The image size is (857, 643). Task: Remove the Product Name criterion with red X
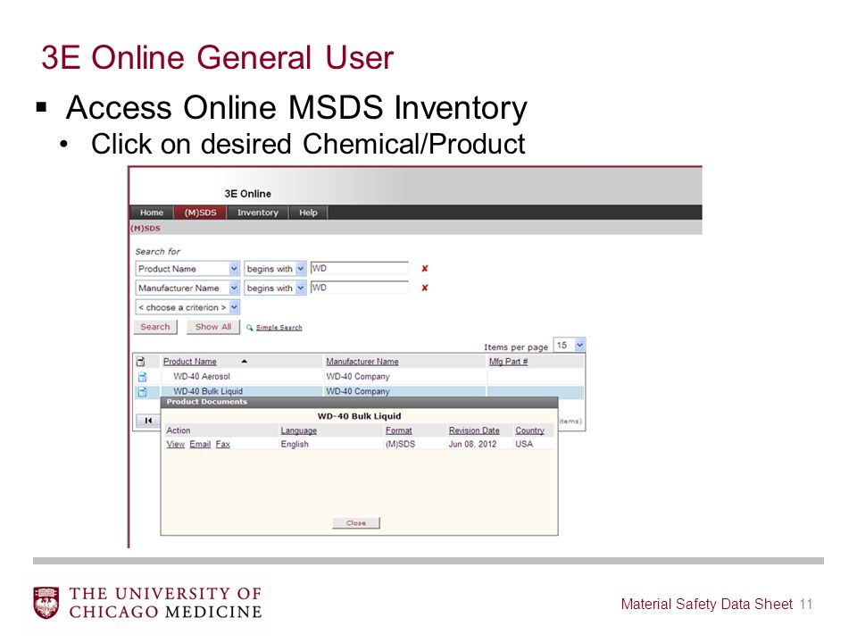click(425, 269)
